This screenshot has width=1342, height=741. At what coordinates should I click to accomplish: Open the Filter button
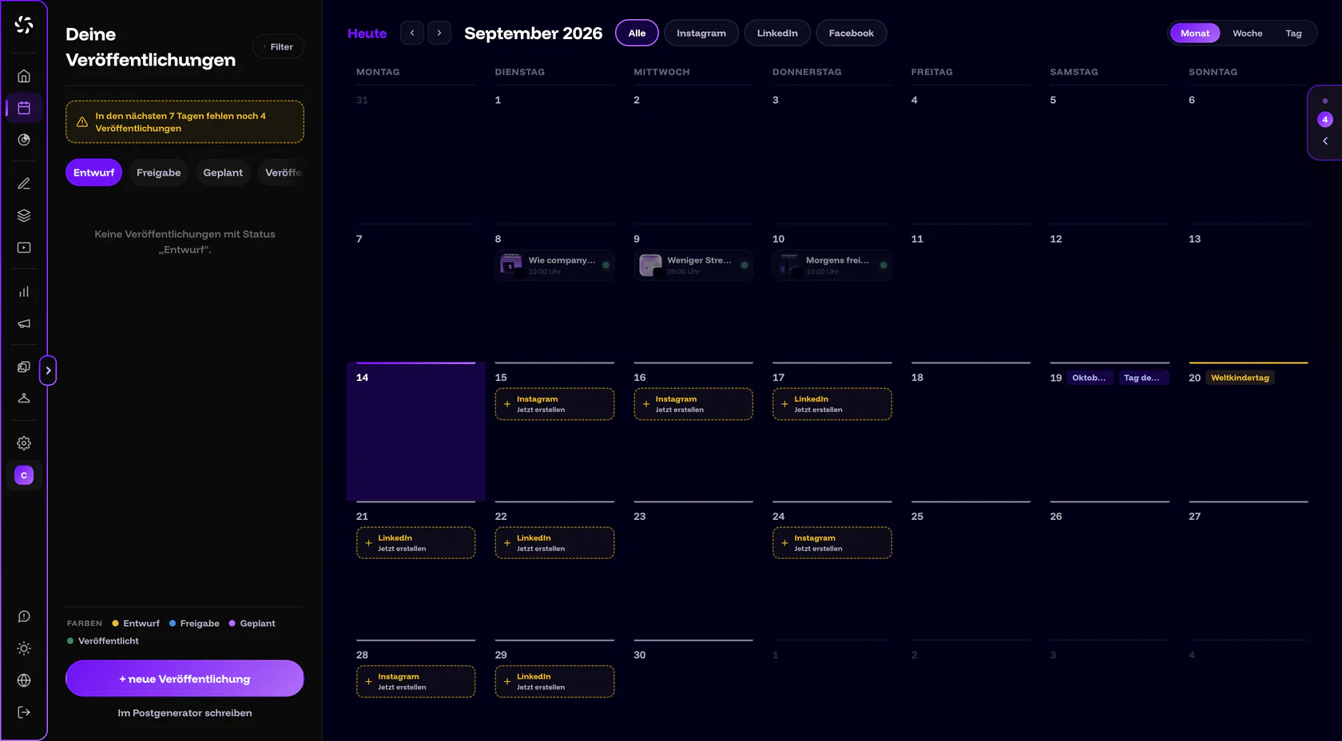click(x=278, y=47)
